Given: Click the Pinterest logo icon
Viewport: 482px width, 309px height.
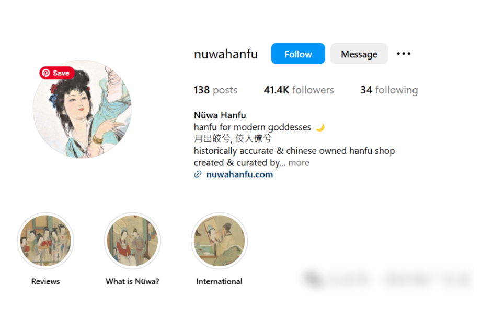Looking at the screenshot, I should (46, 73).
